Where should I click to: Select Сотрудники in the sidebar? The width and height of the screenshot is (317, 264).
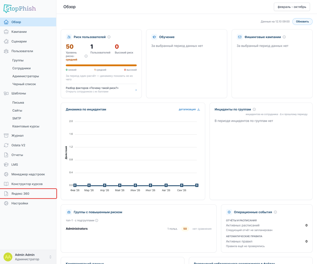[x=21, y=68]
